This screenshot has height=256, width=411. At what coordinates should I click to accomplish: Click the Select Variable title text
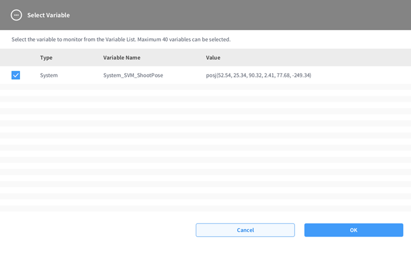tap(48, 15)
